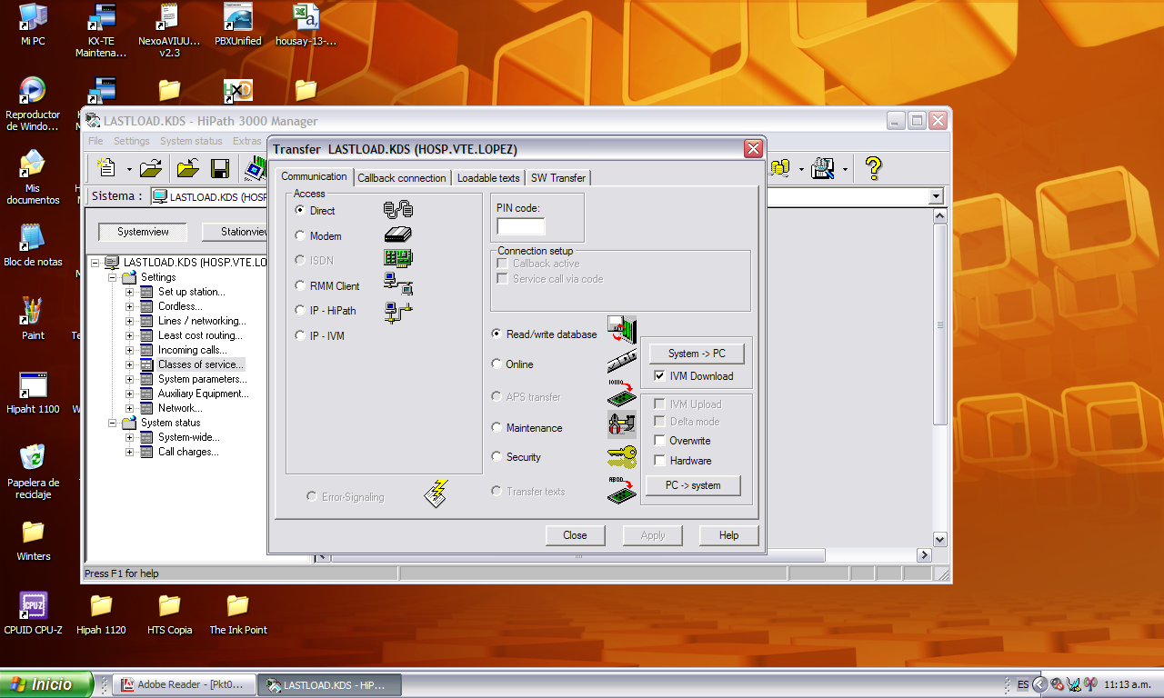Click the System -> PC button
Image resolution: width=1164 pixels, height=698 pixels.
697,353
